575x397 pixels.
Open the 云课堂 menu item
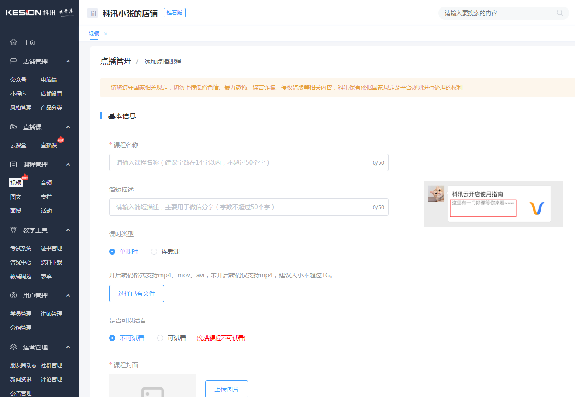(x=18, y=145)
